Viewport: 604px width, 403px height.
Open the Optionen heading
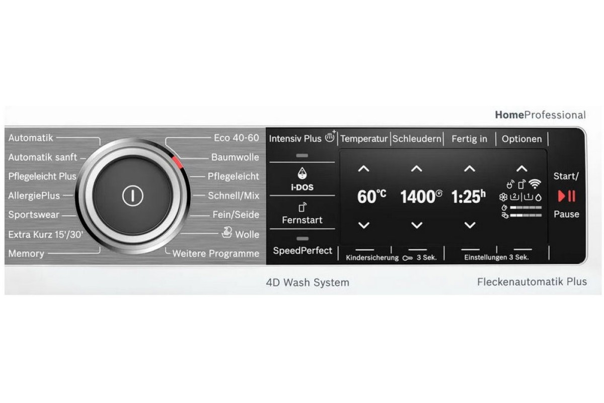(522, 139)
